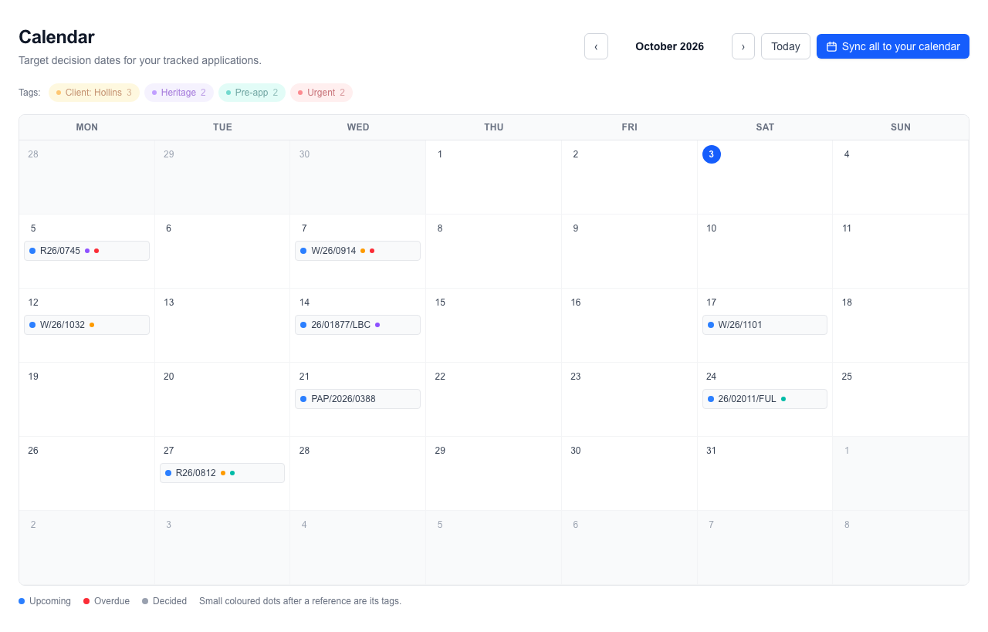988x632 pixels.
Task: Click the Calendar page heading
Action: point(56,37)
